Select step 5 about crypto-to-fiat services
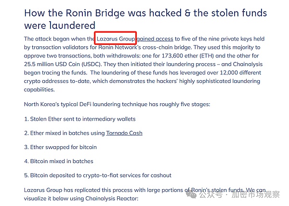The image size is (289, 206). click(97, 175)
